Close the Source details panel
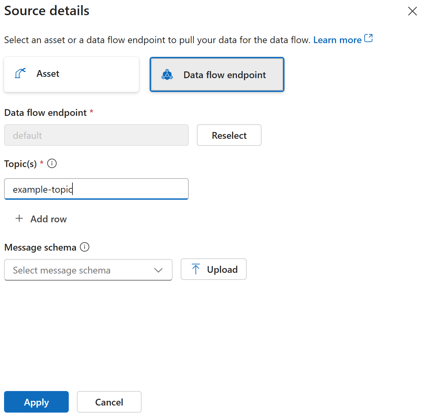 point(412,11)
